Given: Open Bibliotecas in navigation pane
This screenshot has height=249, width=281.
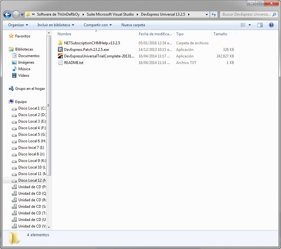Looking at the screenshot, I should [24, 49].
